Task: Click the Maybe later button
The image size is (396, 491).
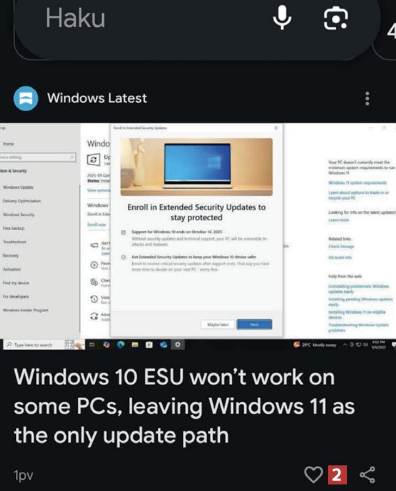Action: point(218,324)
